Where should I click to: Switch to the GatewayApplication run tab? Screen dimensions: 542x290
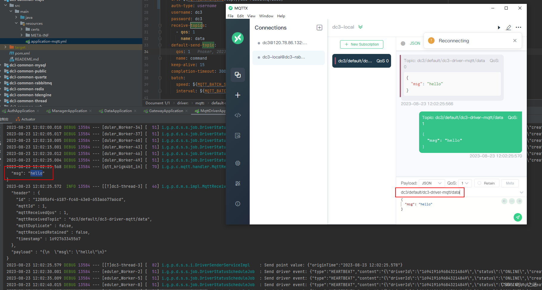pos(166,111)
